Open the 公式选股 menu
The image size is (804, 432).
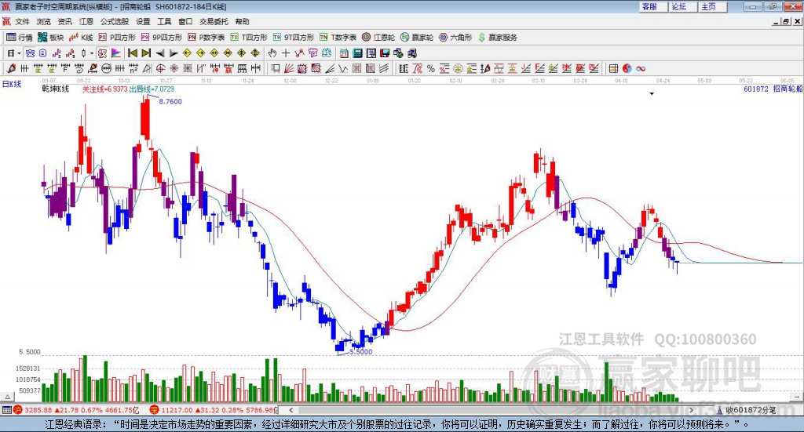click(115, 21)
